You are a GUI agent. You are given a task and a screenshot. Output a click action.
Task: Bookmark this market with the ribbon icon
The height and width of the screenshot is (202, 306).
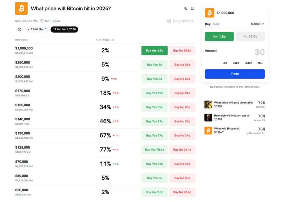[x=192, y=8]
